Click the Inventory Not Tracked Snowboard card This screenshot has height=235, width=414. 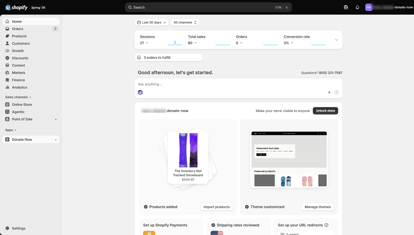[x=188, y=158]
